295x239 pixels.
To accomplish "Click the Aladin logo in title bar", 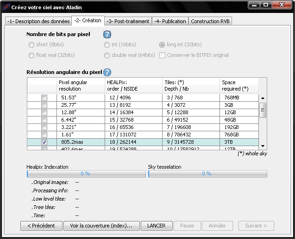I will pyautogui.click(x=6, y=7).
